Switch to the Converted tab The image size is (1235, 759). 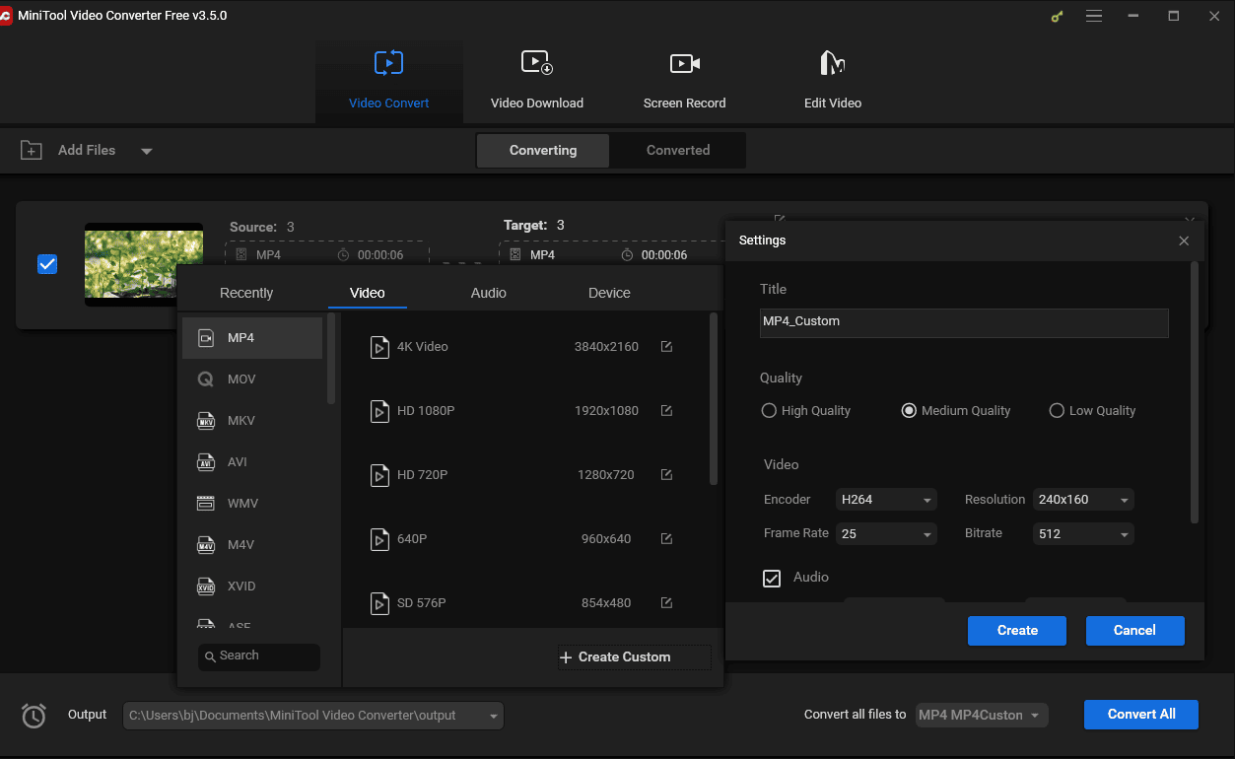tap(678, 151)
